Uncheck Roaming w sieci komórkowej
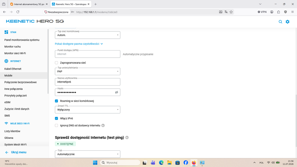Image resolution: width=297 pixels, height=167 pixels. click(x=56, y=101)
